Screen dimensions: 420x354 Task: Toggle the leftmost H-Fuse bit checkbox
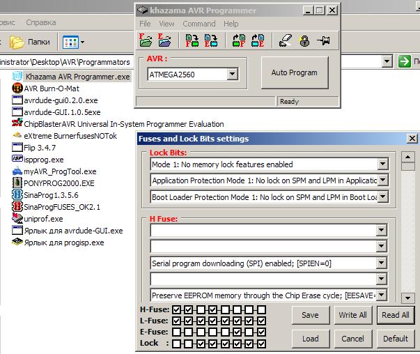click(176, 310)
